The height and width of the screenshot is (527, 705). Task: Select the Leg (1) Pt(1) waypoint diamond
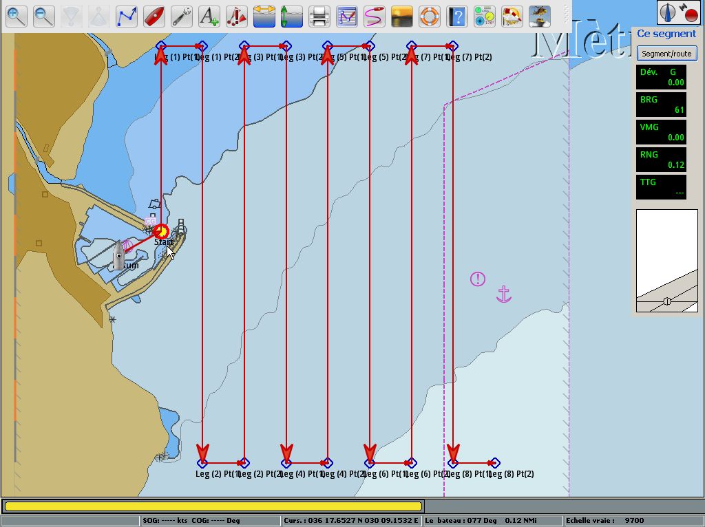[161, 46]
